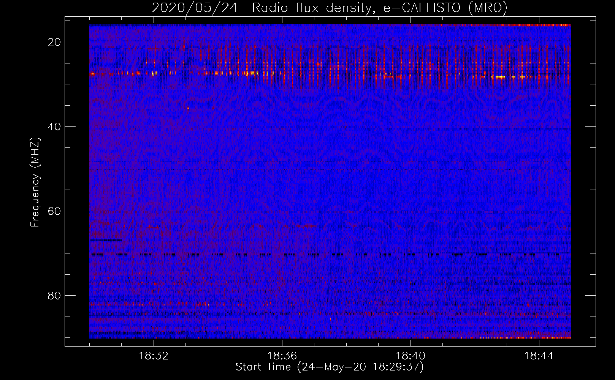
Task: Click the '18:36' time tick label
Action: 282,356
